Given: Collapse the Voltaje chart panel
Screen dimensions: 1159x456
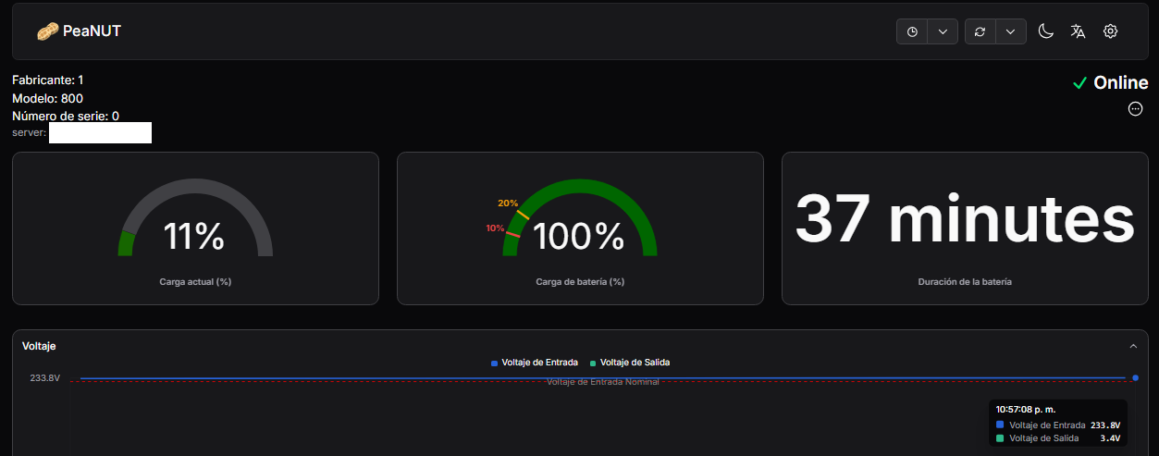Looking at the screenshot, I should 1133,346.
